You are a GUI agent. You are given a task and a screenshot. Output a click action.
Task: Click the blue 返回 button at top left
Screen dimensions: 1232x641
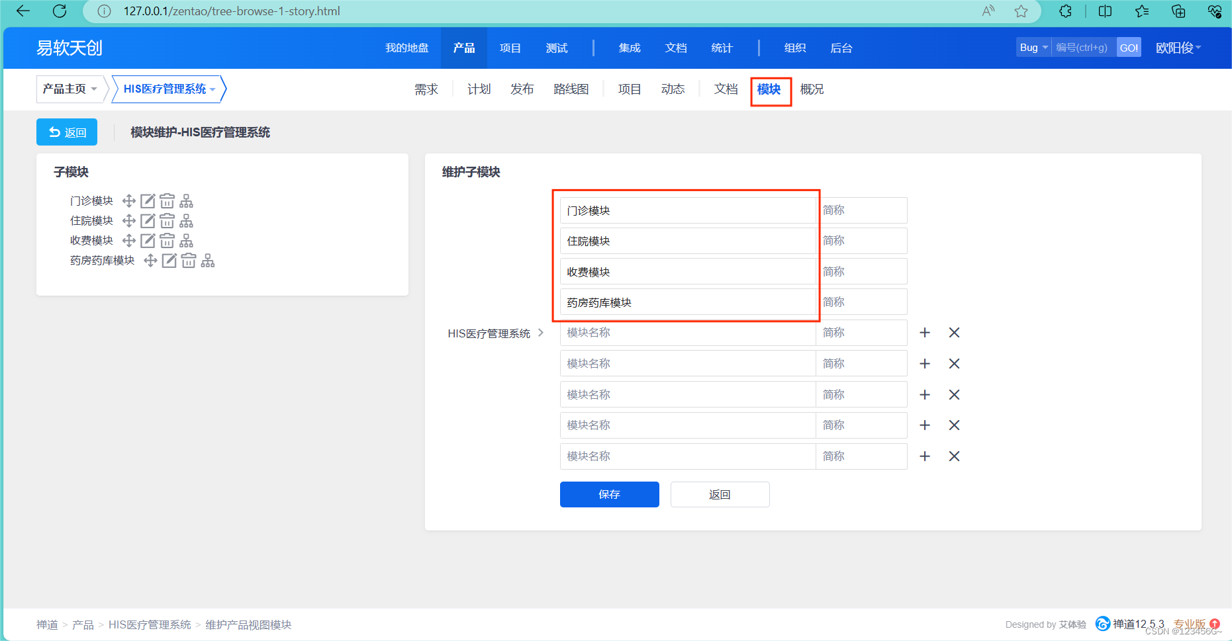[x=67, y=132]
